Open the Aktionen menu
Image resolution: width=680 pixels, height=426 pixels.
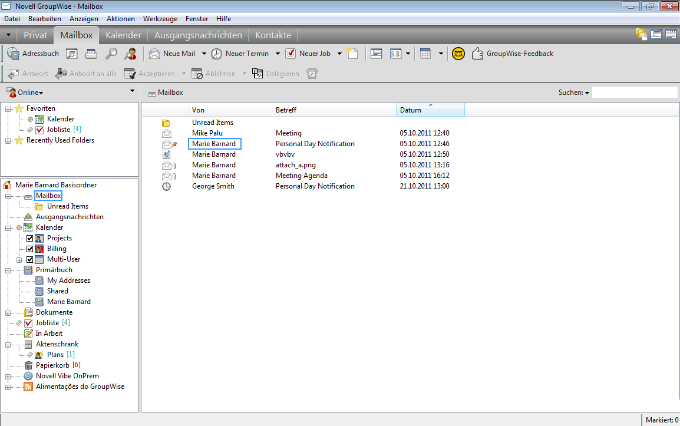click(x=121, y=19)
